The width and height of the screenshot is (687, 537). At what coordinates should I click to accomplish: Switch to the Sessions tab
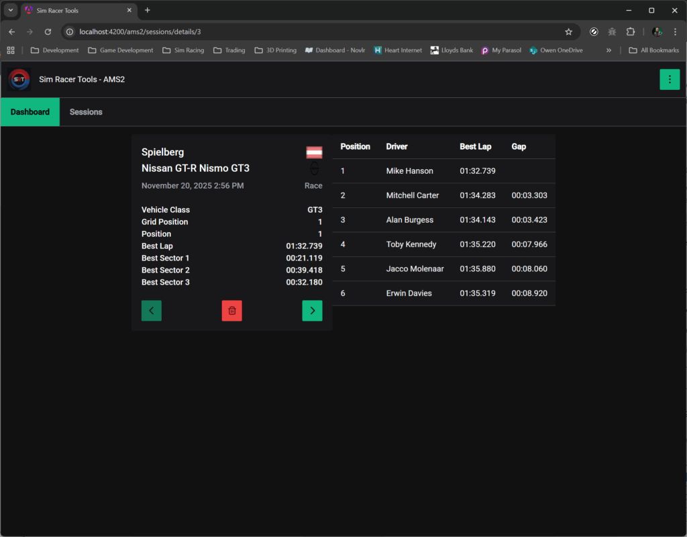pyautogui.click(x=86, y=112)
